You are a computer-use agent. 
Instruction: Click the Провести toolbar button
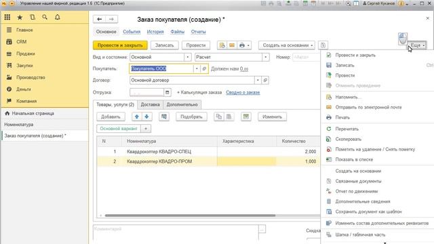(x=196, y=45)
